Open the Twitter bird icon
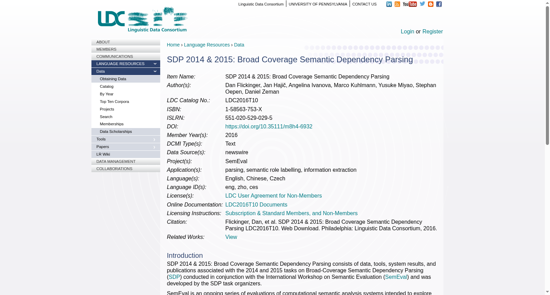This screenshot has height=295, width=550. click(422, 4)
